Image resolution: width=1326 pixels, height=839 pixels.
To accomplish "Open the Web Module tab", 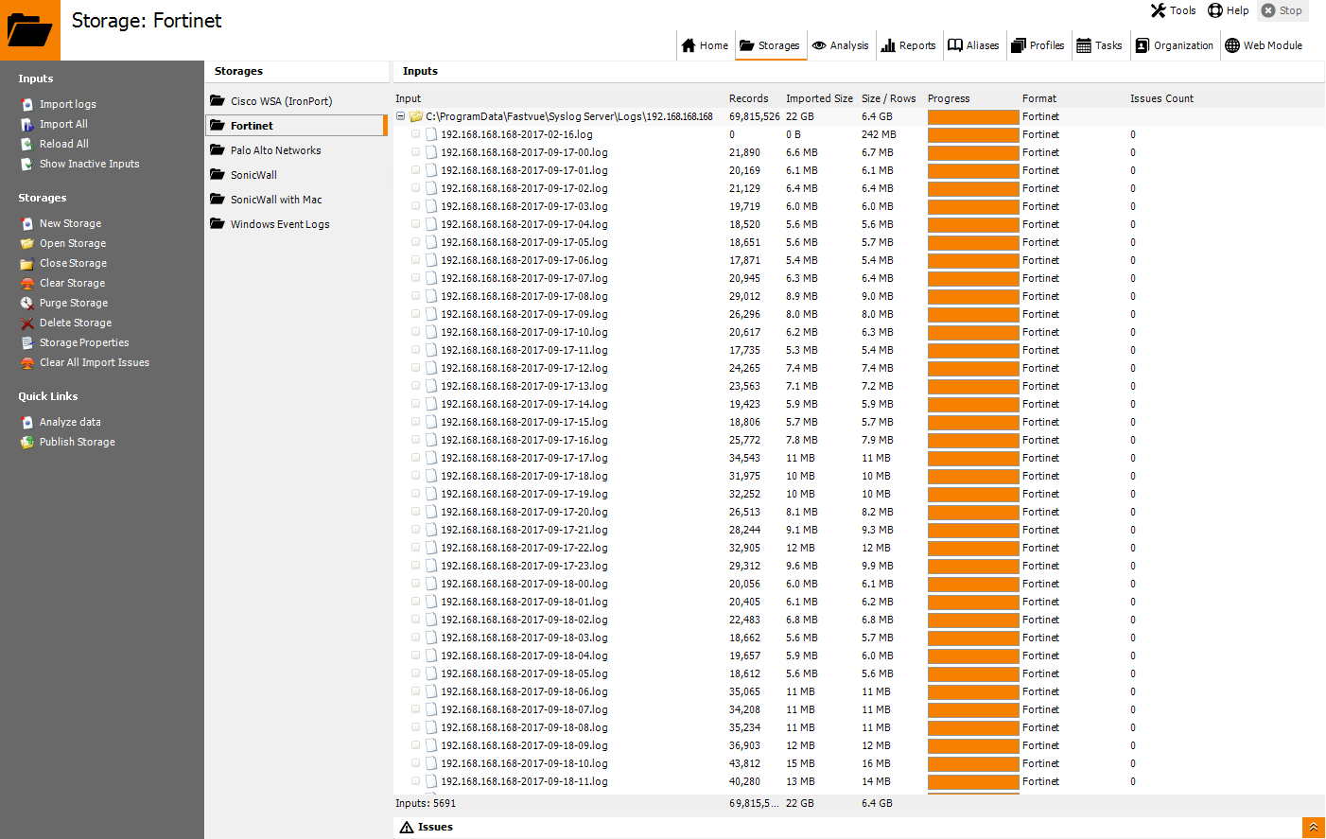I will point(1264,45).
